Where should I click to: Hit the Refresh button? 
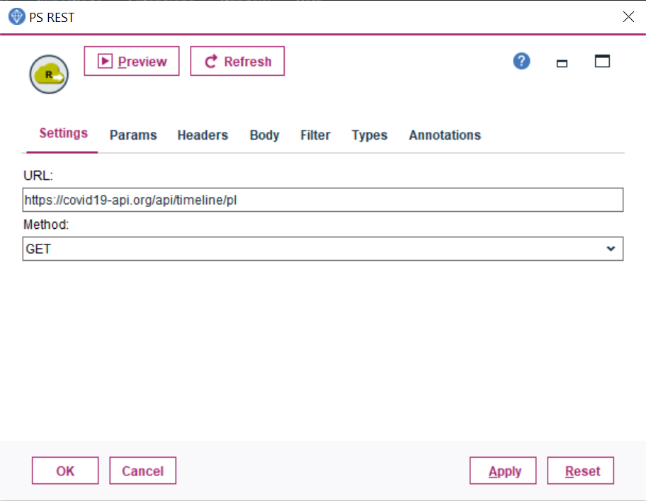[237, 62]
